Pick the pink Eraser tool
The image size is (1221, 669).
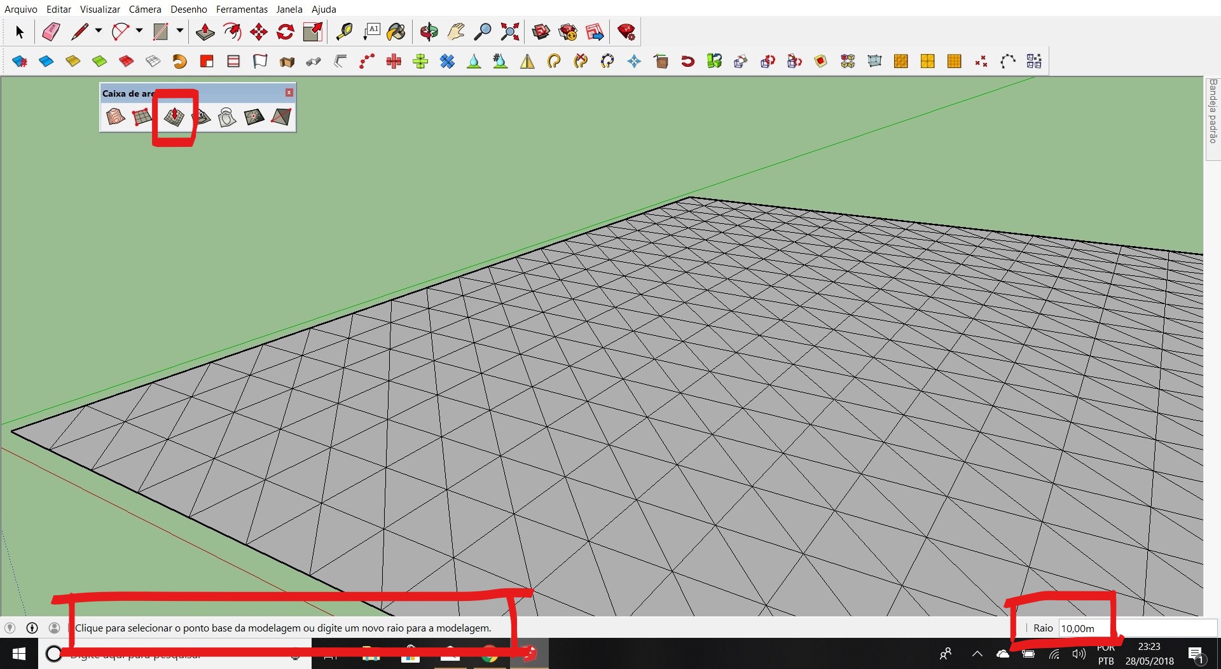pyautogui.click(x=51, y=32)
